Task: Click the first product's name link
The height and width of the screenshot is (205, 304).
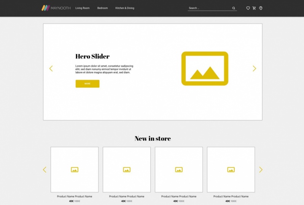Action: pyautogui.click(x=75, y=196)
